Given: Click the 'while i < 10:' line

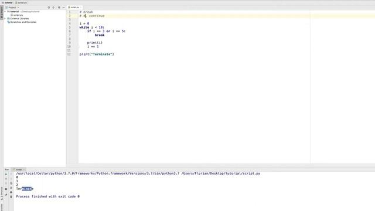Looking at the screenshot, I should (92, 28).
